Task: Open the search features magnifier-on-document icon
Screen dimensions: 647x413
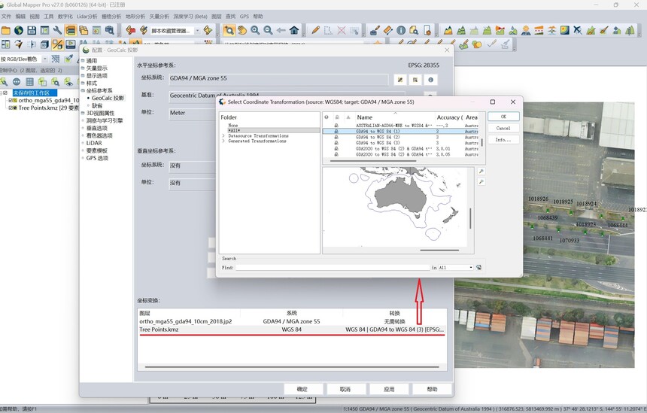Action: coord(414,30)
